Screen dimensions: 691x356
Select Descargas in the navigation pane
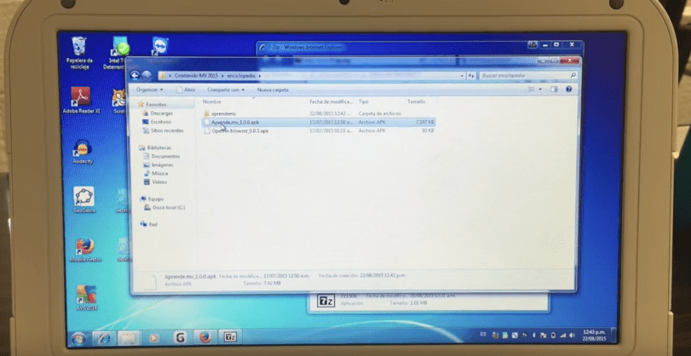(158, 113)
